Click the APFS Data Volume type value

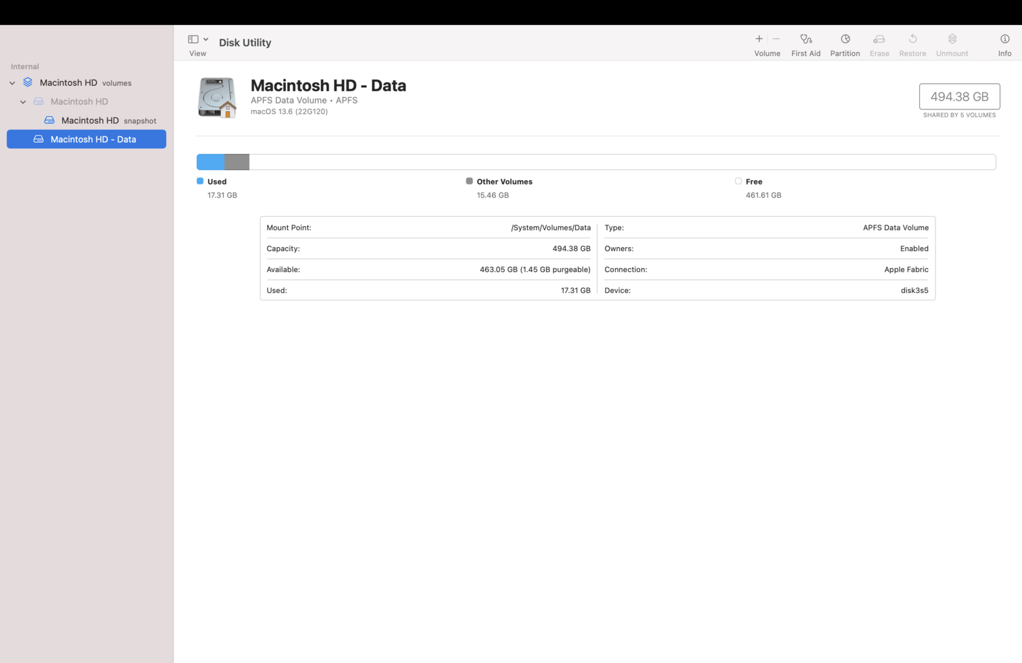click(x=896, y=228)
